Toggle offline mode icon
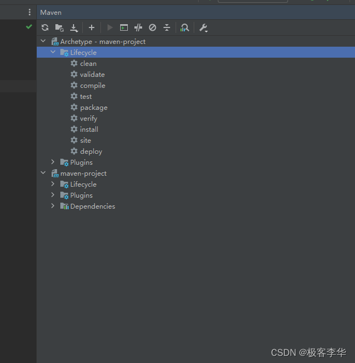The width and height of the screenshot is (355, 363). pos(138,28)
